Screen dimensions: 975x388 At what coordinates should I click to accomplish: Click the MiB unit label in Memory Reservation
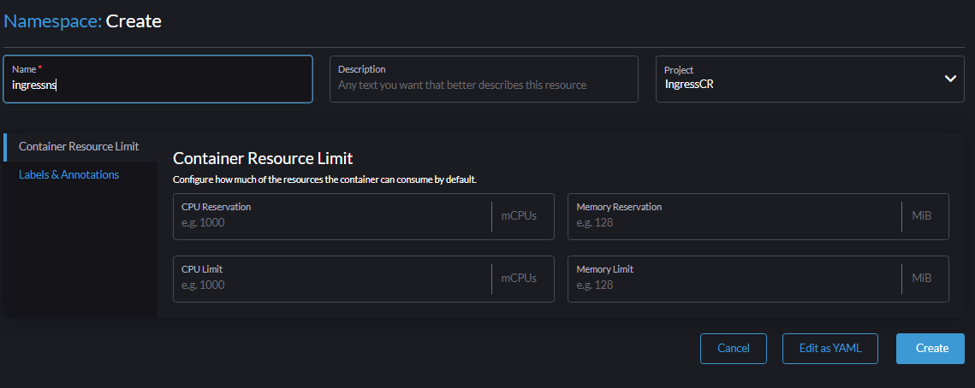[x=922, y=216]
